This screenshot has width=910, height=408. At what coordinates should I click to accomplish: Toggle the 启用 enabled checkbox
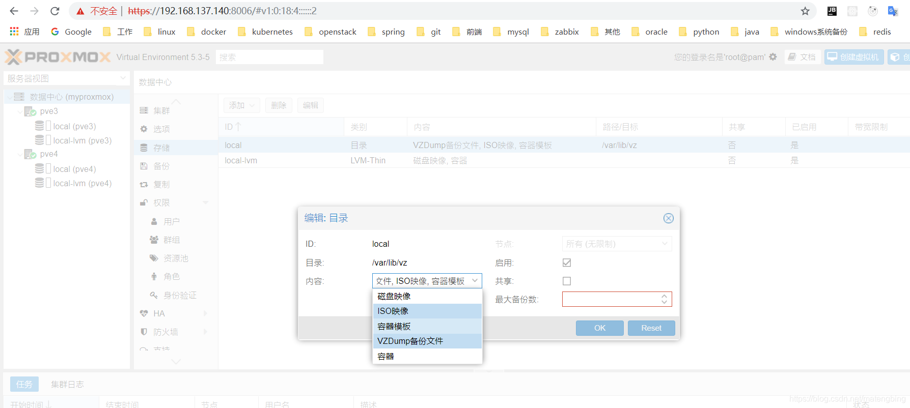tap(567, 263)
